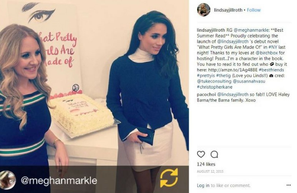The height and width of the screenshot is (193, 297).
Task: Open comments with the speech bubble icon
Action: tap(214, 154)
